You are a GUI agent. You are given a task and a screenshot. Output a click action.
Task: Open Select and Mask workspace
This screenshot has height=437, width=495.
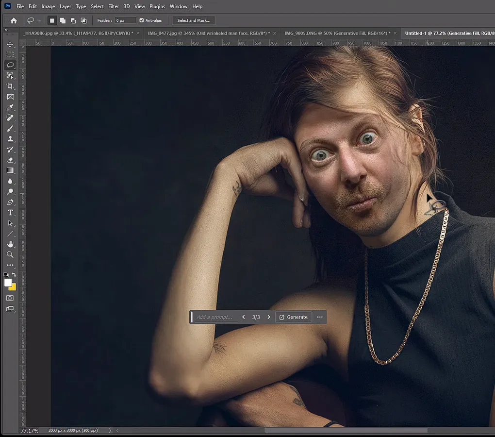tap(193, 20)
